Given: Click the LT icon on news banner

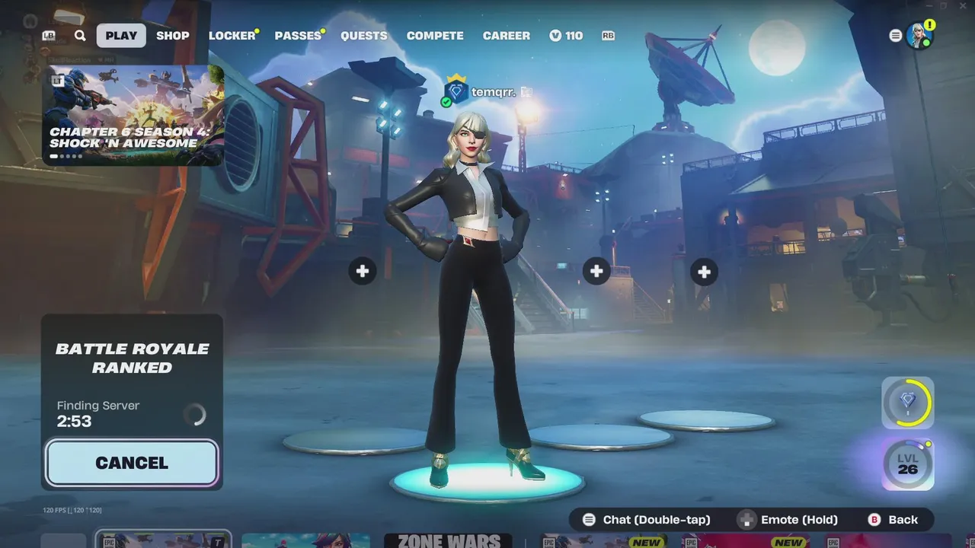Looking at the screenshot, I should click(x=57, y=79).
